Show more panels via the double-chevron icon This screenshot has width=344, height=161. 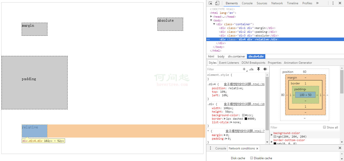click(317, 3)
